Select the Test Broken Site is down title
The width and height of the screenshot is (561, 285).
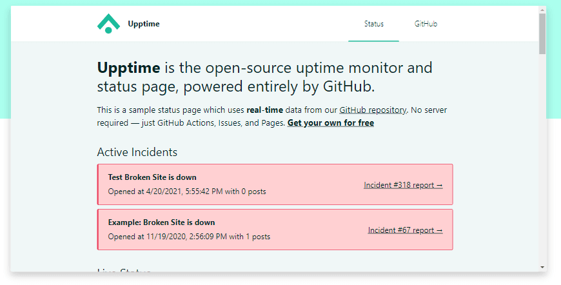click(152, 177)
